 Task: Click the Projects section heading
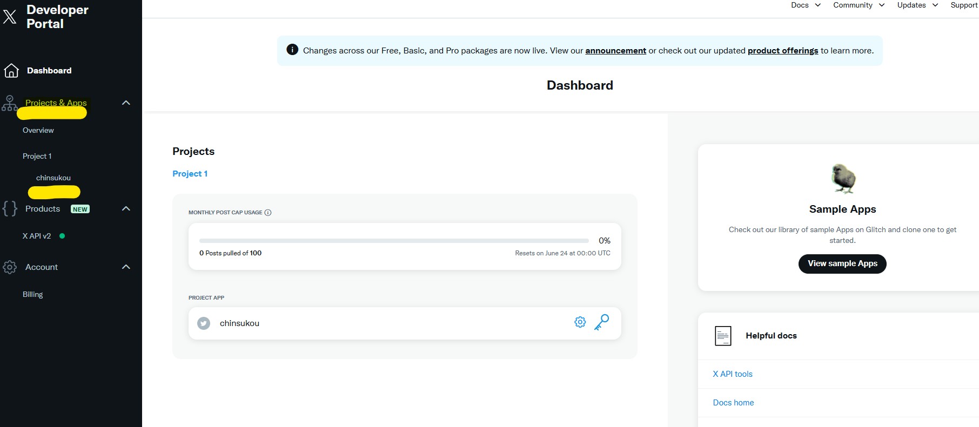[x=193, y=152]
